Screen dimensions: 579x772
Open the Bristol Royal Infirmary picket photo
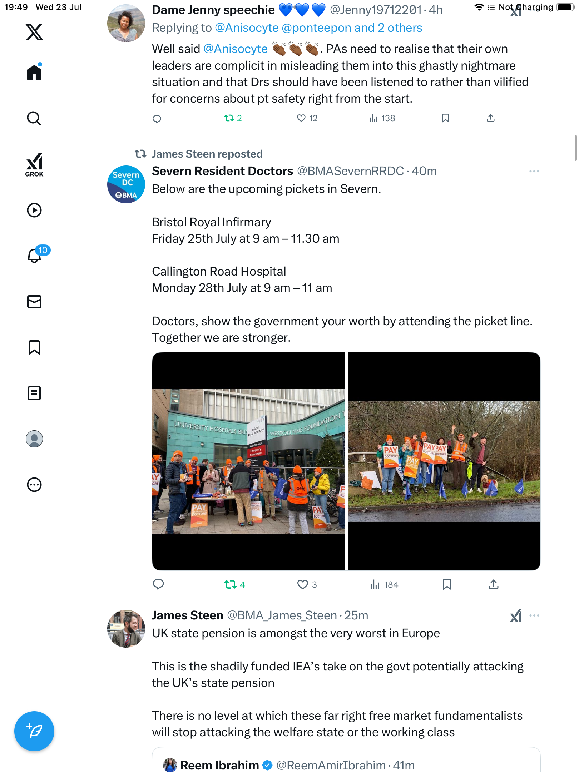coord(248,461)
